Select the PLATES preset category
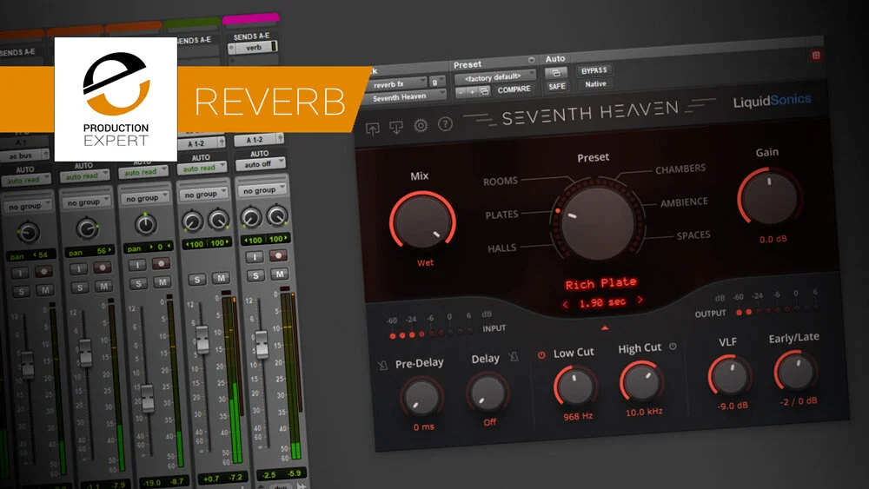Image resolution: width=869 pixels, height=489 pixels. tap(501, 215)
